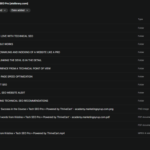Select the "L SEO WEBSITE AUDIT" folder
Viewport: 150px width, 150px height.
[x=75, y=93]
